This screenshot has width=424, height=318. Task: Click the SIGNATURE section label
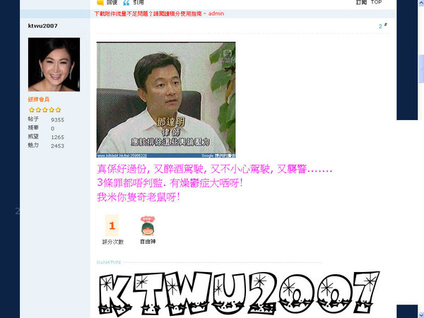108,262
